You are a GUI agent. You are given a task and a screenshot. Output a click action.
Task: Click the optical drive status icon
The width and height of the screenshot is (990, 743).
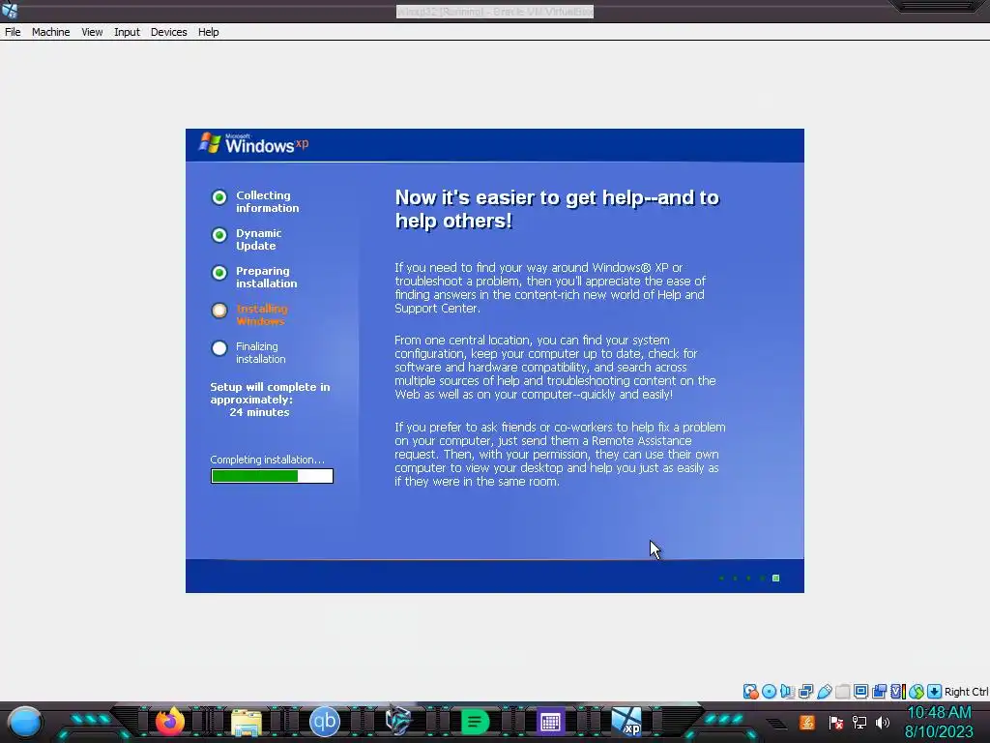769,691
